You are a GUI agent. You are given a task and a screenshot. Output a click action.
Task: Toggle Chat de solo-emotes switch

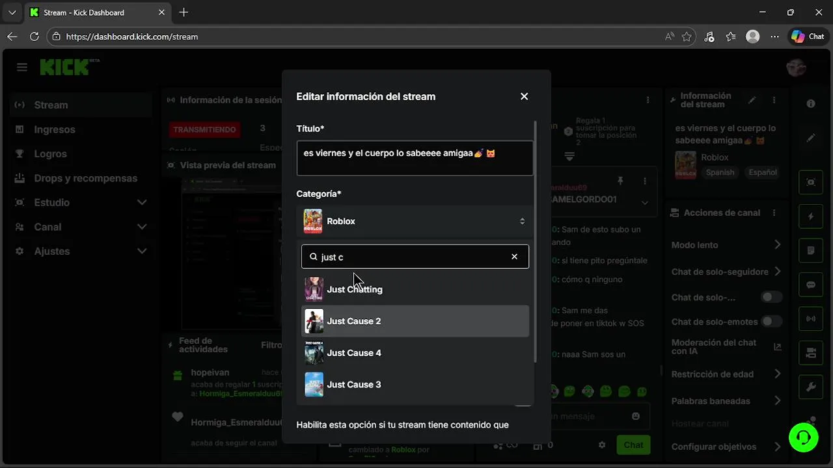point(771,322)
